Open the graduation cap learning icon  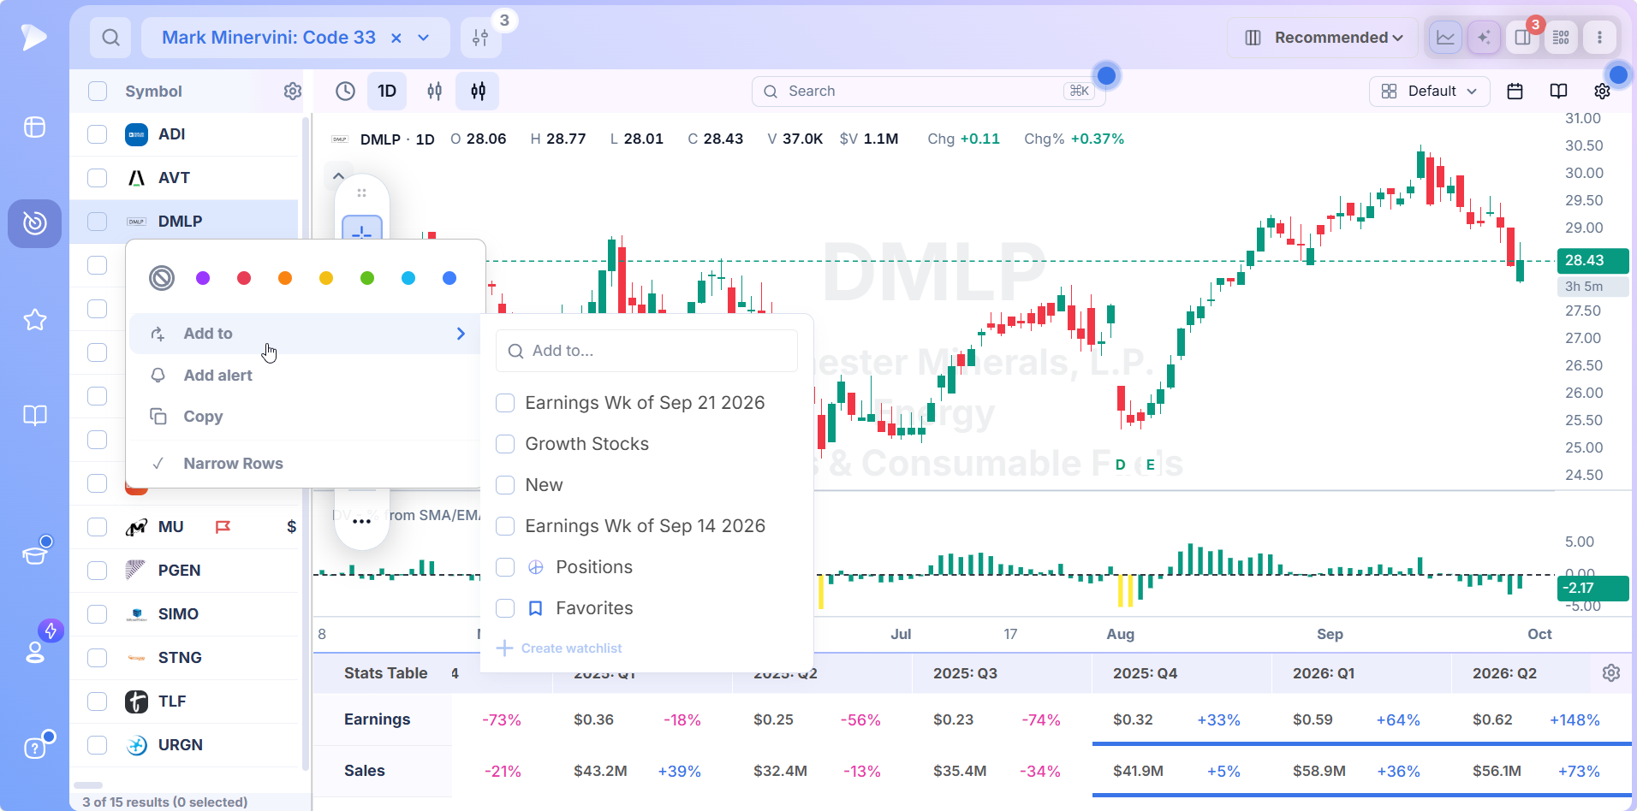(x=34, y=554)
